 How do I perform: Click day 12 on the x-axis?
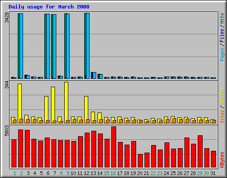[86, 173]
